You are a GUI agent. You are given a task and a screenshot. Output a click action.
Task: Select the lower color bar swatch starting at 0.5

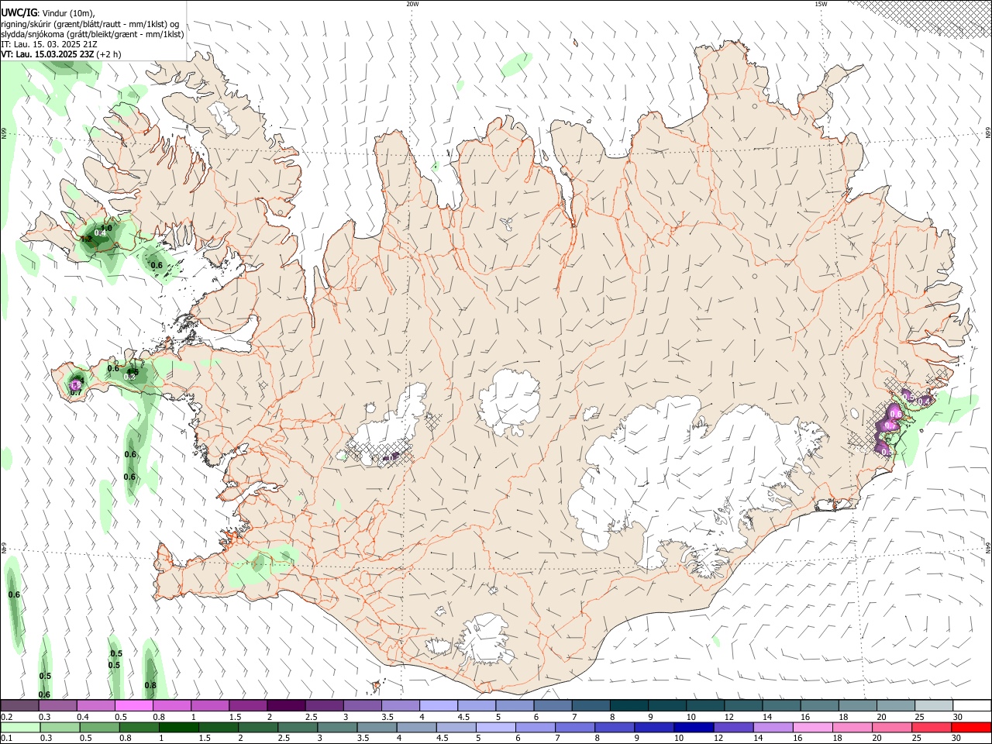100,728
